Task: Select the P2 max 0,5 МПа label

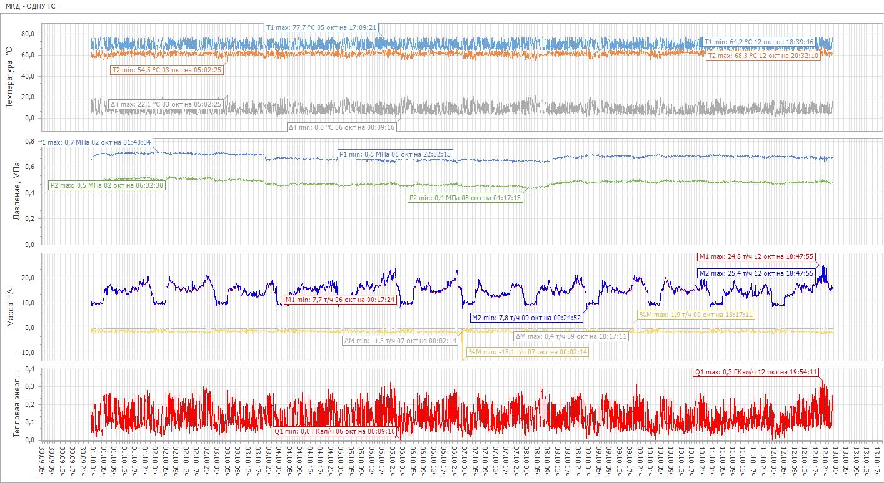Action: click(x=107, y=185)
